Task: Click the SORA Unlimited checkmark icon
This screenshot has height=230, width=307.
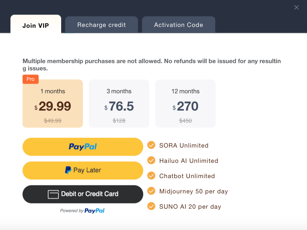Action: point(151,145)
